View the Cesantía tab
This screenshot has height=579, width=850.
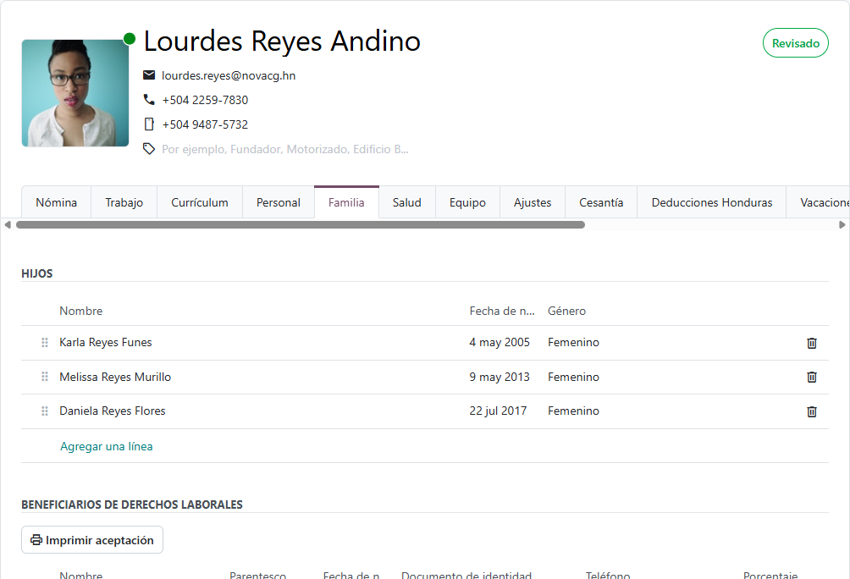click(601, 202)
